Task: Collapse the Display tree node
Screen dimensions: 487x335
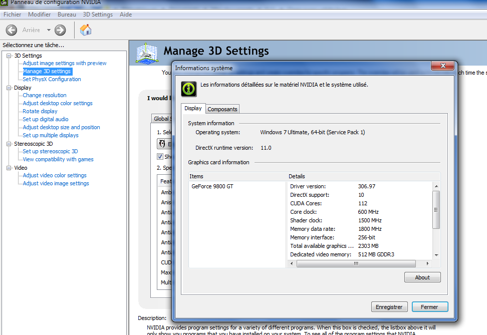Action: [9, 88]
